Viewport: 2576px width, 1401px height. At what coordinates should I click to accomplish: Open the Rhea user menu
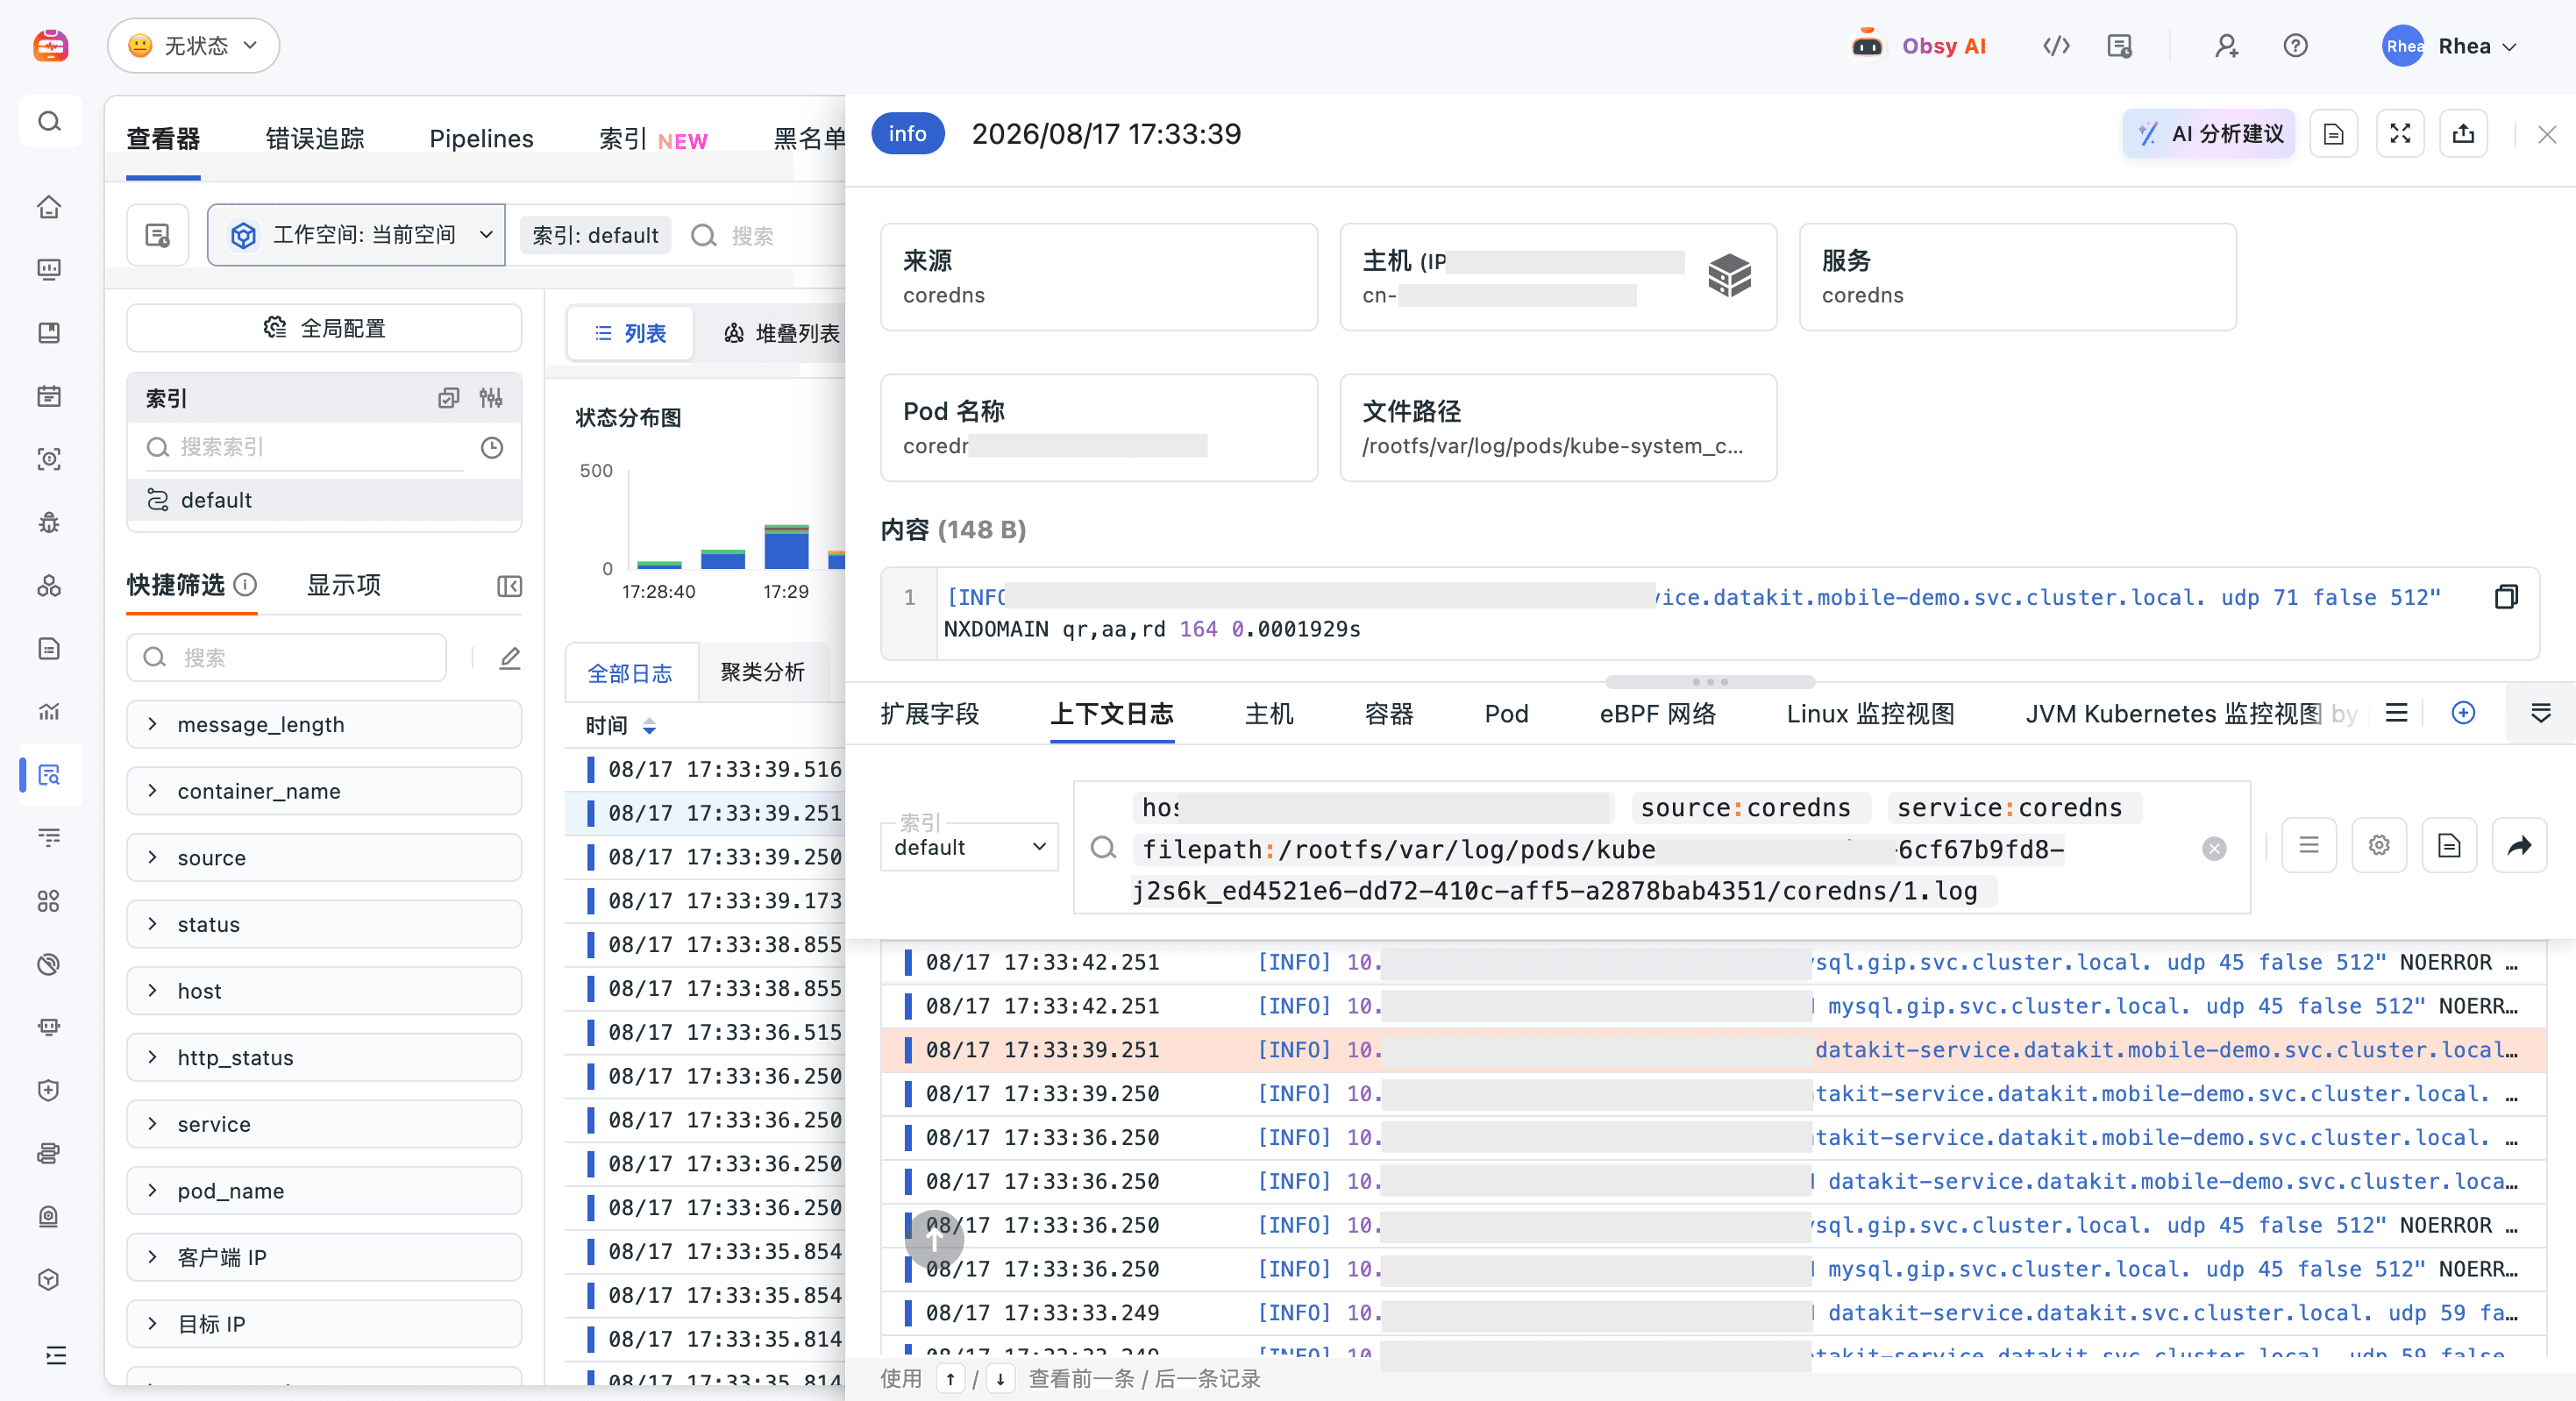(x=2450, y=46)
